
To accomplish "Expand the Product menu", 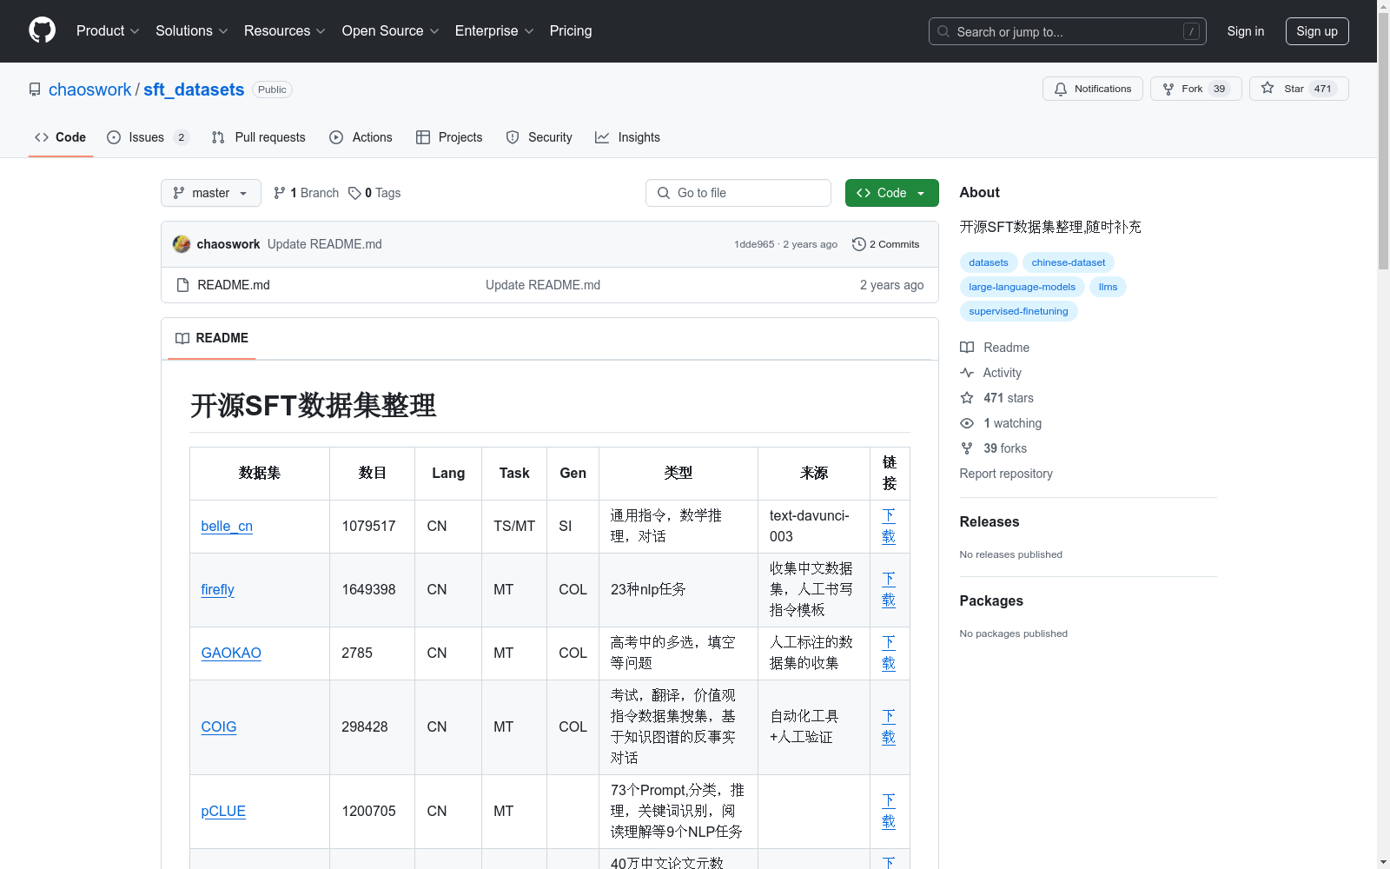I will pos(108,31).
